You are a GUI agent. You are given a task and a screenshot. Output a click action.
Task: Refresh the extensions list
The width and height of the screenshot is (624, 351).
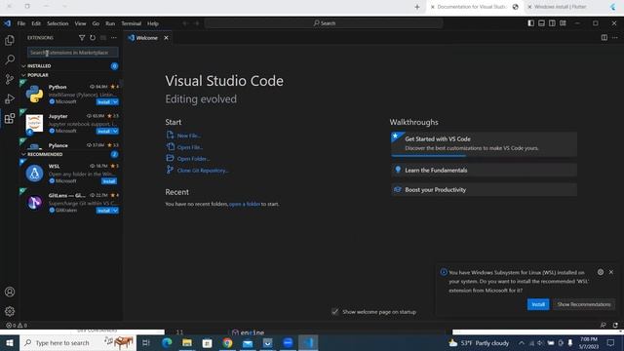click(93, 38)
